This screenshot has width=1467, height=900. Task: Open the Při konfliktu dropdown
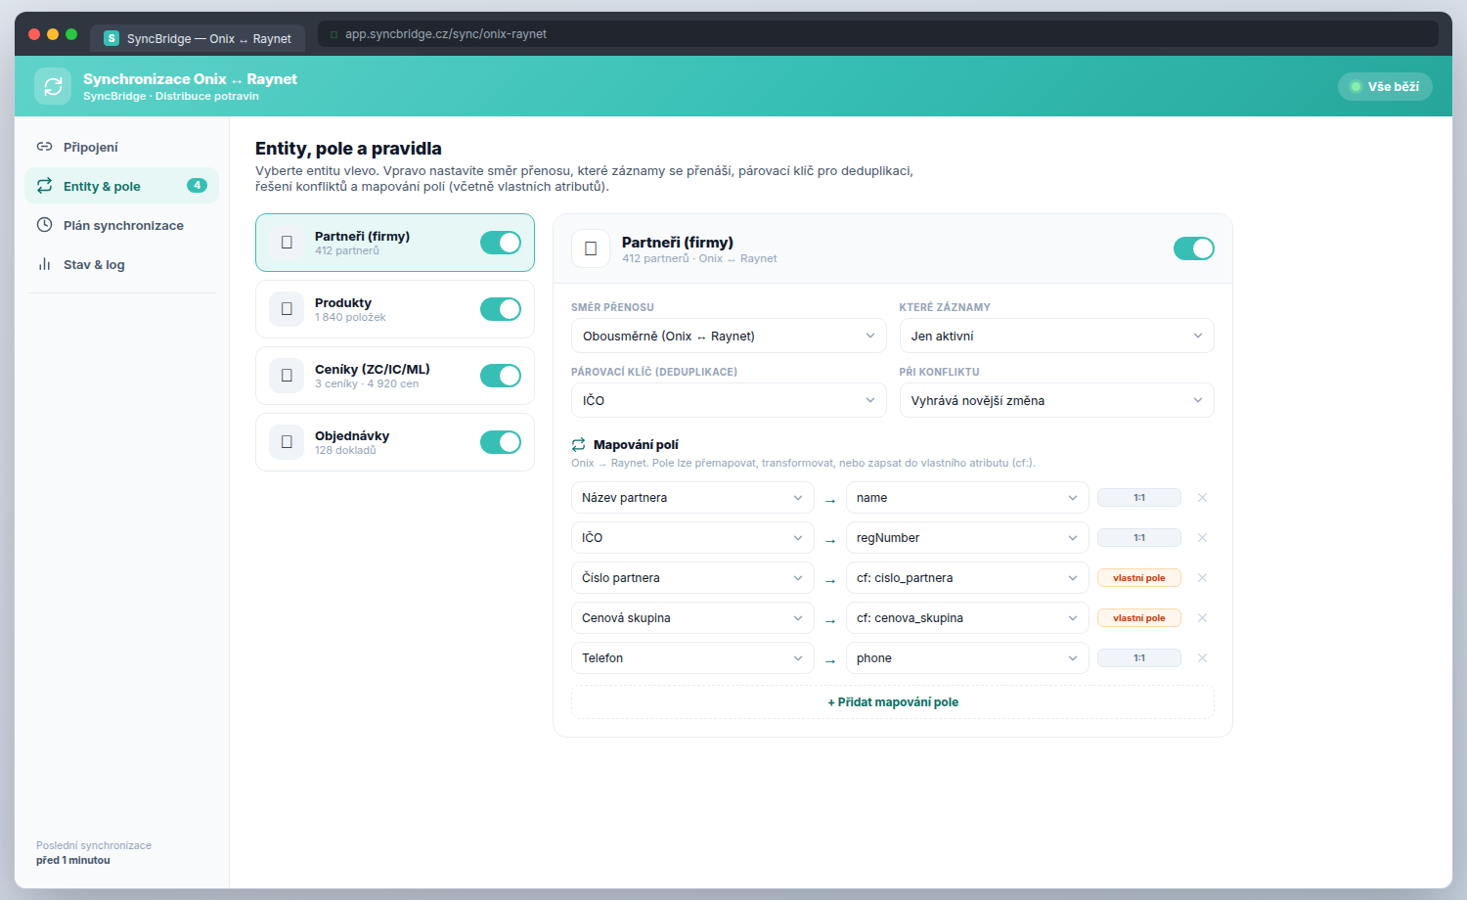(1057, 400)
